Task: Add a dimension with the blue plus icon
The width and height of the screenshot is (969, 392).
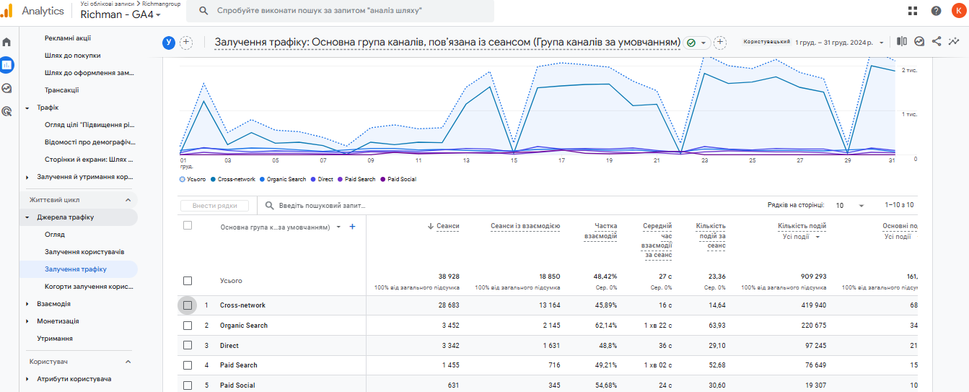Action: point(352,227)
